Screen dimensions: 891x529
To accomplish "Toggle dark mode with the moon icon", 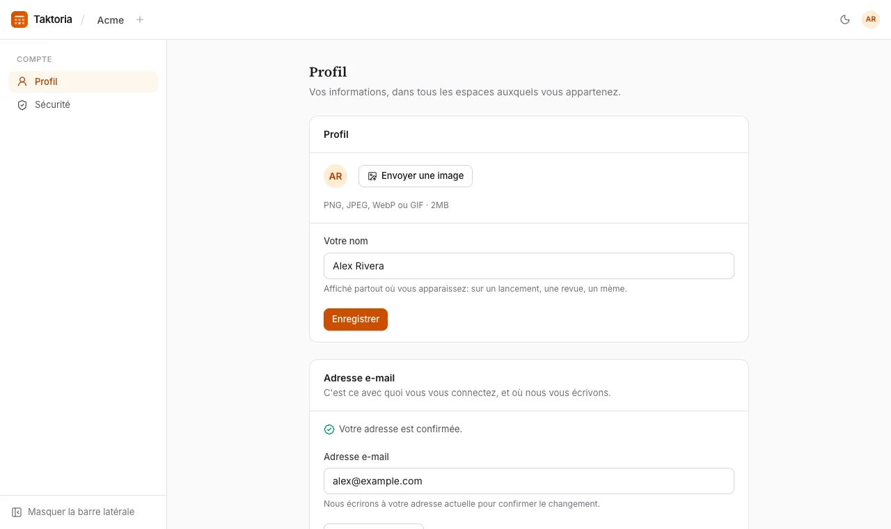I will 845,19.
